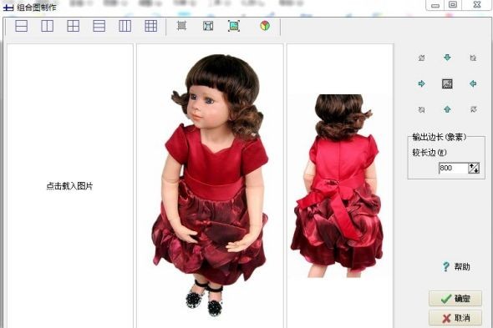Click the 800 longer-side input field
The height and width of the screenshot is (328, 493).
454,168
